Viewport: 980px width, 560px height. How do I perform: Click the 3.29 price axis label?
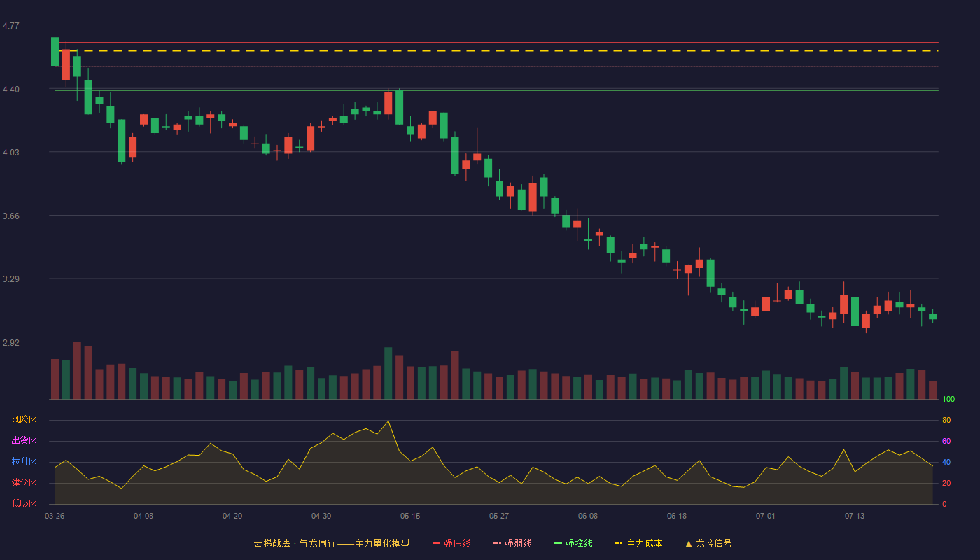click(x=11, y=279)
